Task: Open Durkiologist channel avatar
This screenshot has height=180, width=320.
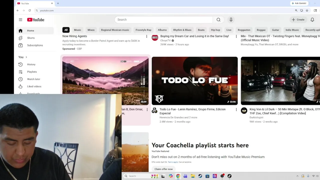Action: click(x=244, y=110)
